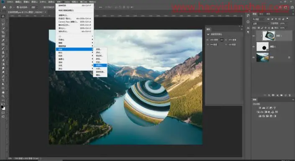Select the Horizontal Type tool
Viewport: 295px width, 161px height.
point(3,80)
